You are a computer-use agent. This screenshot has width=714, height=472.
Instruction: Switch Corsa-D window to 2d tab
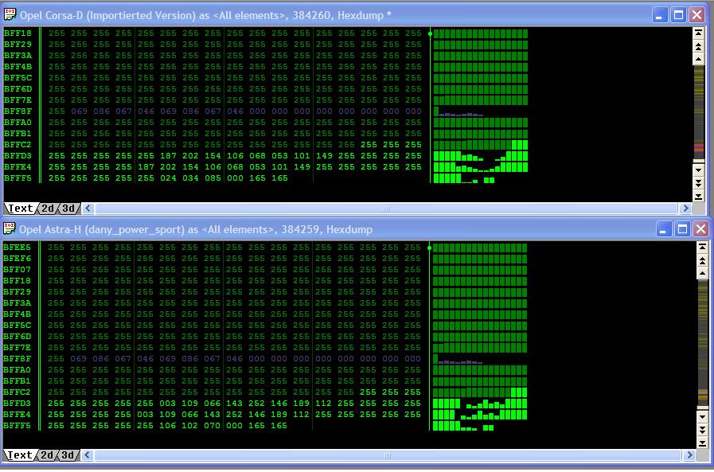click(x=48, y=209)
